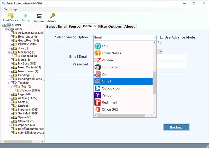Open the Filter Options tab
This screenshot has height=148, width=209.
tap(110, 27)
